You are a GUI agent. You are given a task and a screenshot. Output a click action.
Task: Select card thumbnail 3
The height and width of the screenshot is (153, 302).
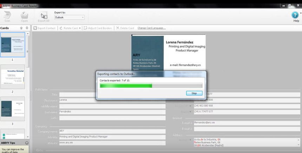tap(13, 109)
